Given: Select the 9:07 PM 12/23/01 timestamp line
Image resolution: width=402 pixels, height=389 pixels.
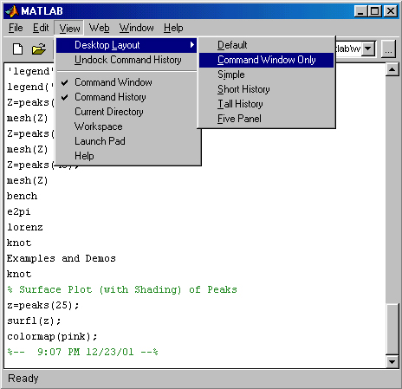Looking at the screenshot, I should tap(82, 352).
